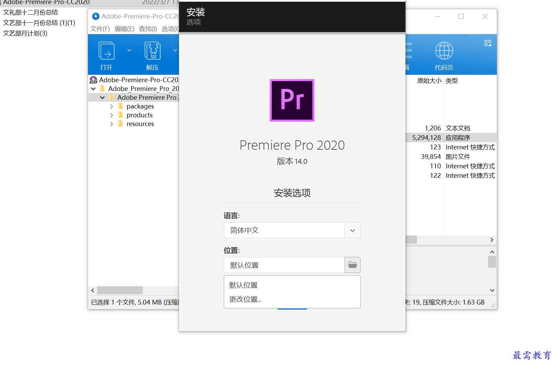The image size is (554, 366).
Task: Collapse the Adobe_Premiere_Pro_20 folder
Action: pyautogui.click(x=93, y=89)
